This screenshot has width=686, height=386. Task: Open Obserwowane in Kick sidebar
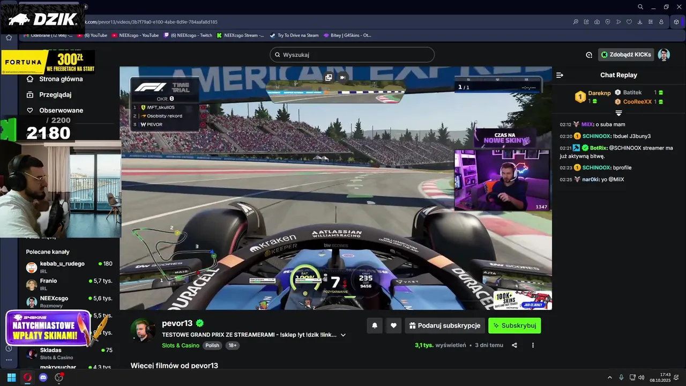[55, 110]
